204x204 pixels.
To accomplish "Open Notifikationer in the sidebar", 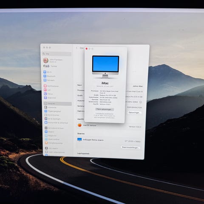I will pos(51,86).
